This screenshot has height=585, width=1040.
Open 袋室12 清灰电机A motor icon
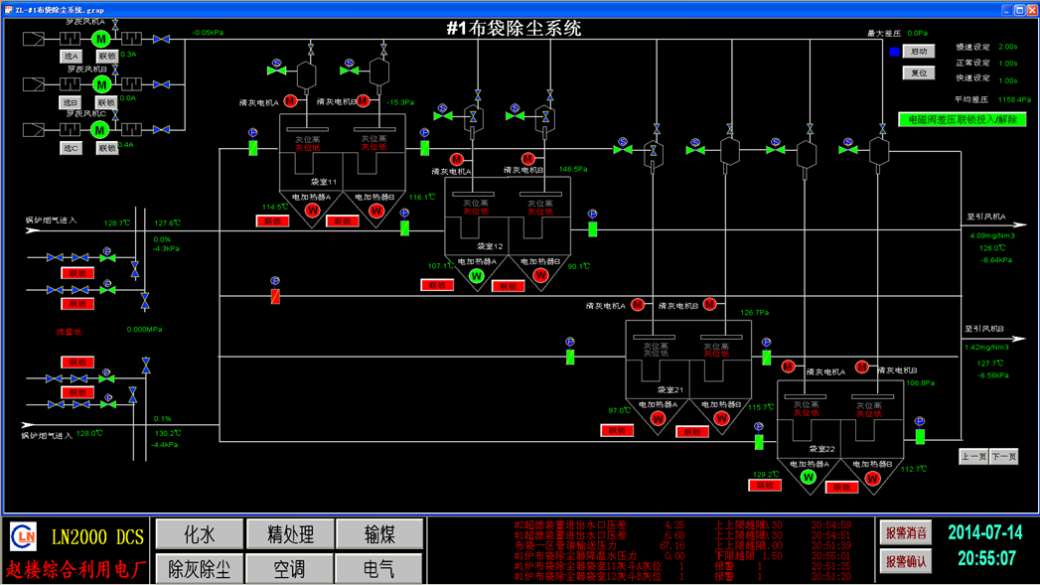(x=456, y=159)
